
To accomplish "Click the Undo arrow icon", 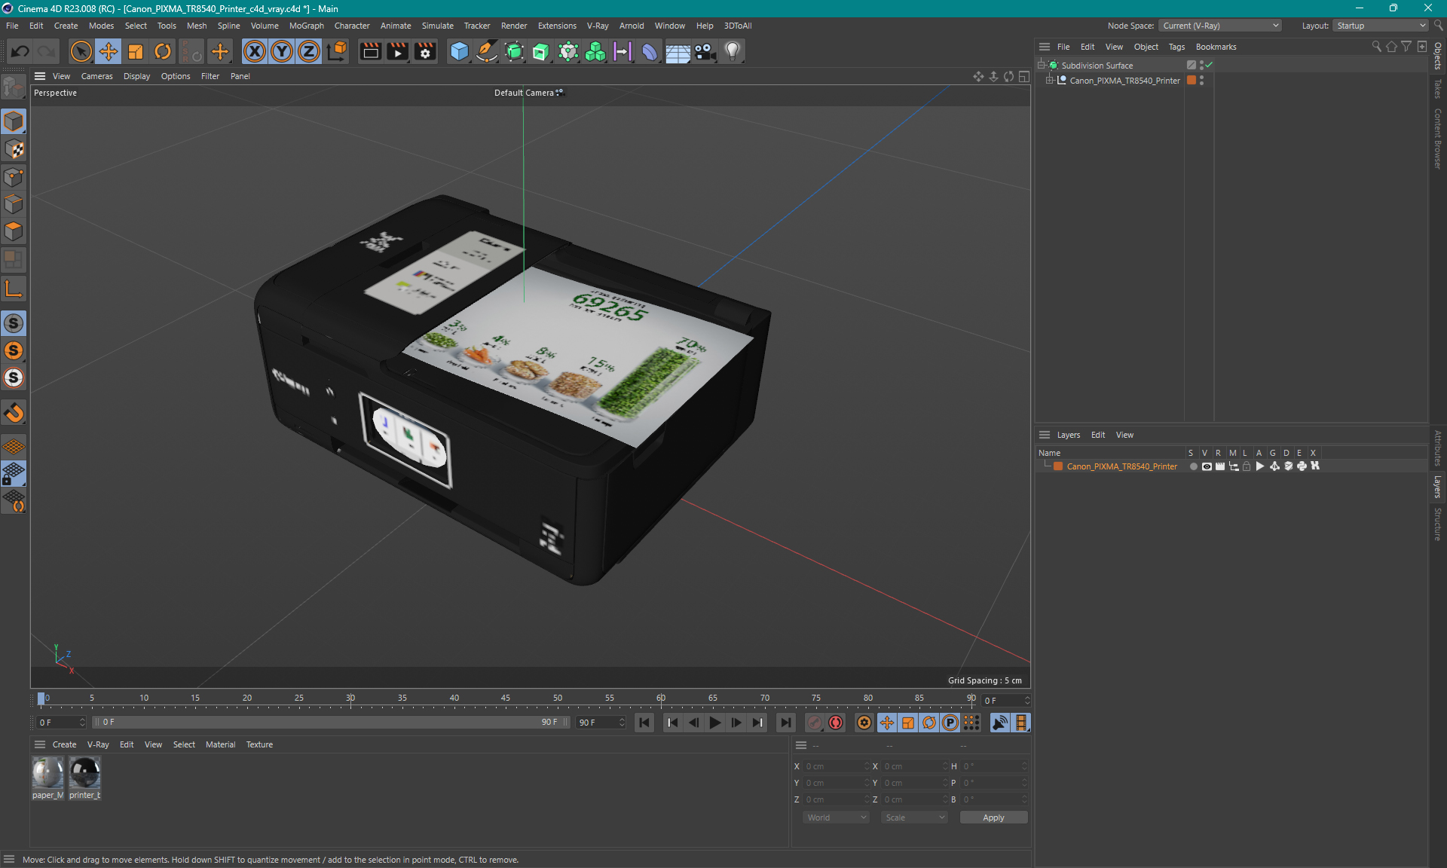I will (20, 51).
